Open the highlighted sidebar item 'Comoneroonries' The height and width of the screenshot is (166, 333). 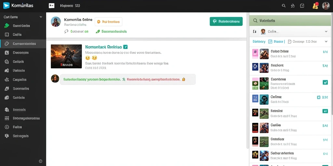pos(23,44)
